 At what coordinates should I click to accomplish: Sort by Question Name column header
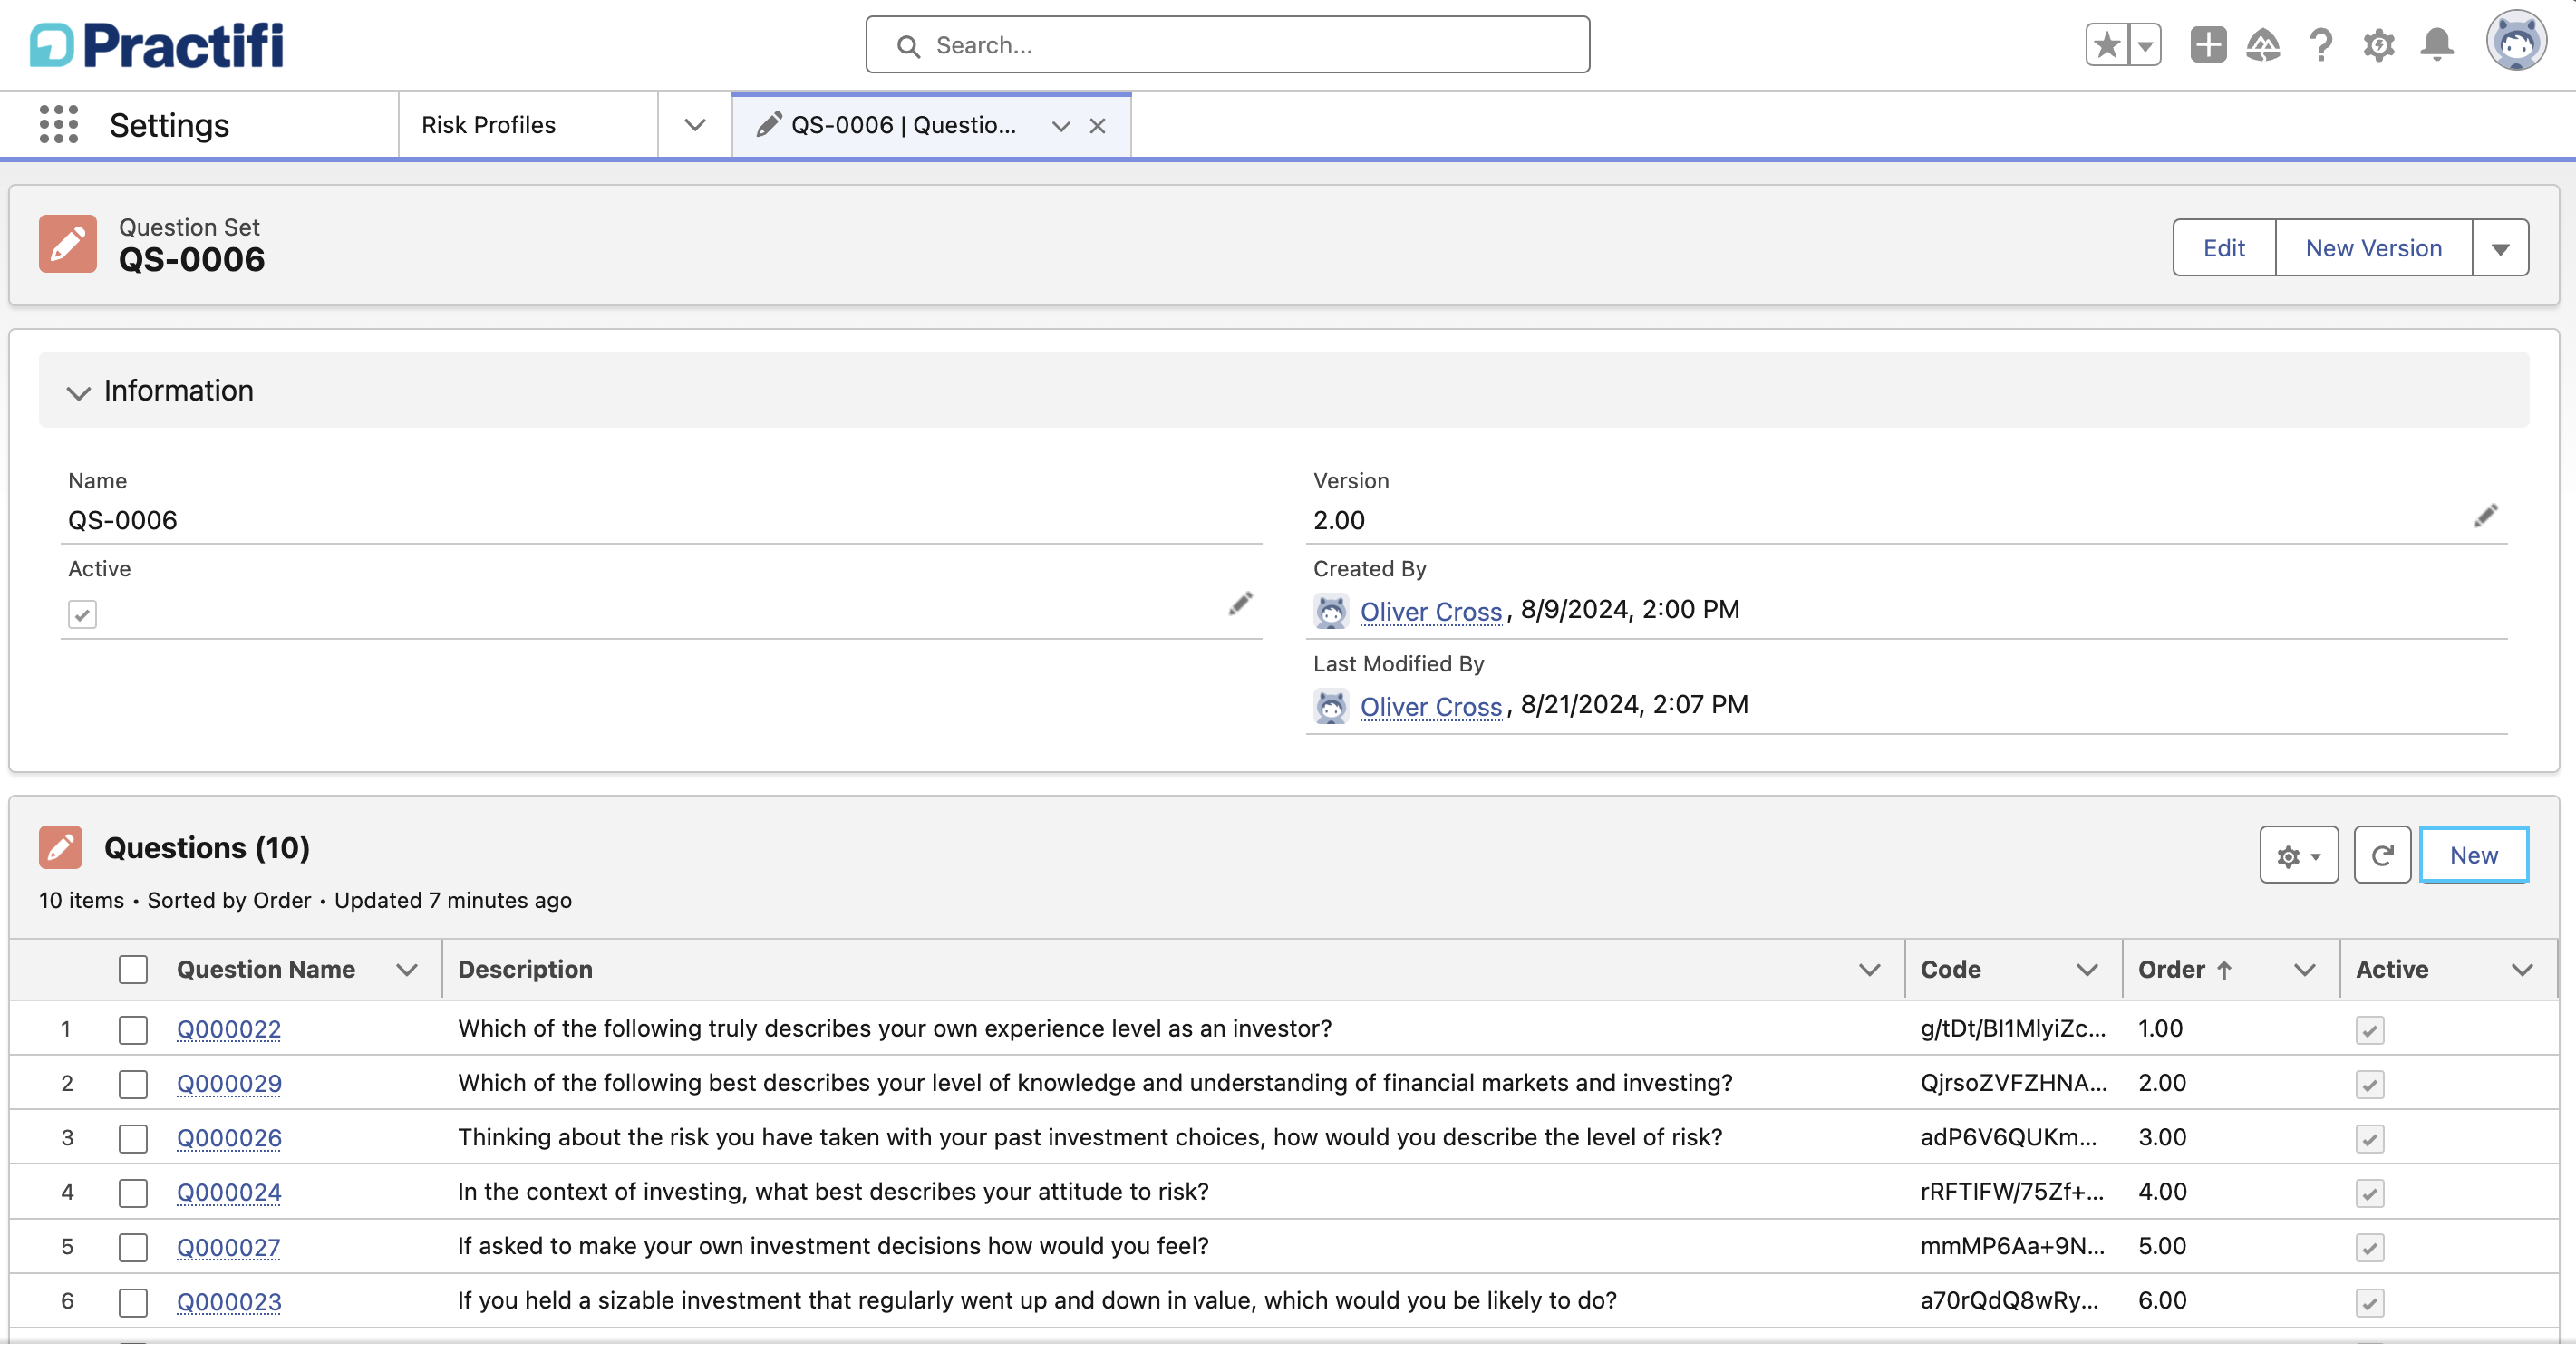click(266, 970)
